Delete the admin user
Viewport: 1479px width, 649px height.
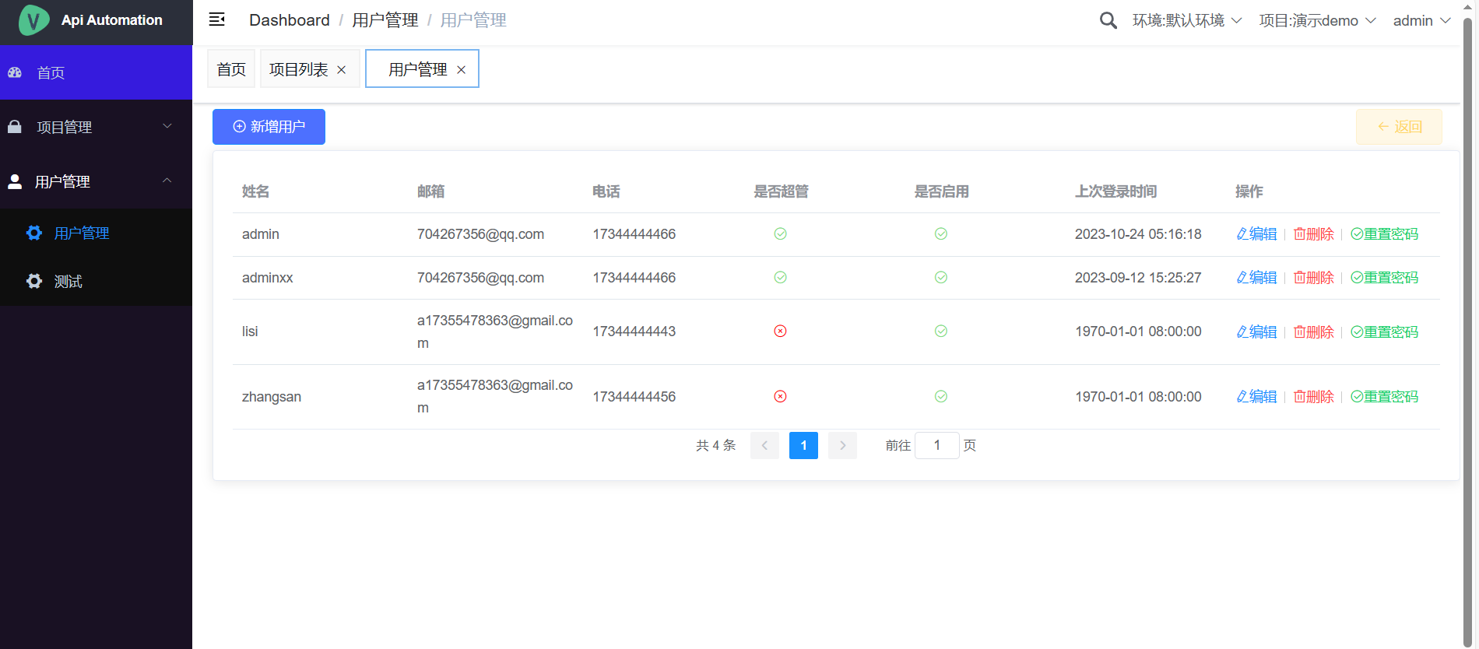coord(1313,234)
